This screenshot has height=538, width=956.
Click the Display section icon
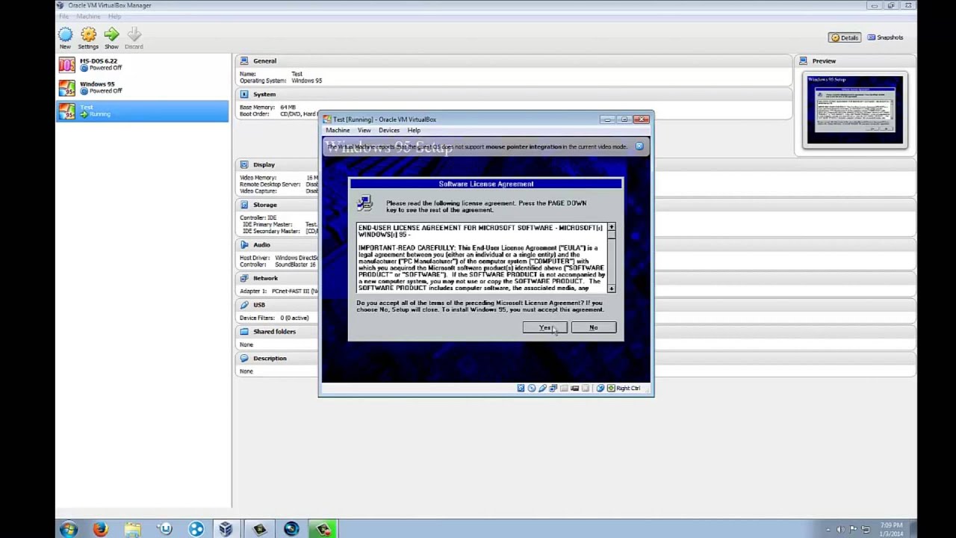[x=244, y=164]
